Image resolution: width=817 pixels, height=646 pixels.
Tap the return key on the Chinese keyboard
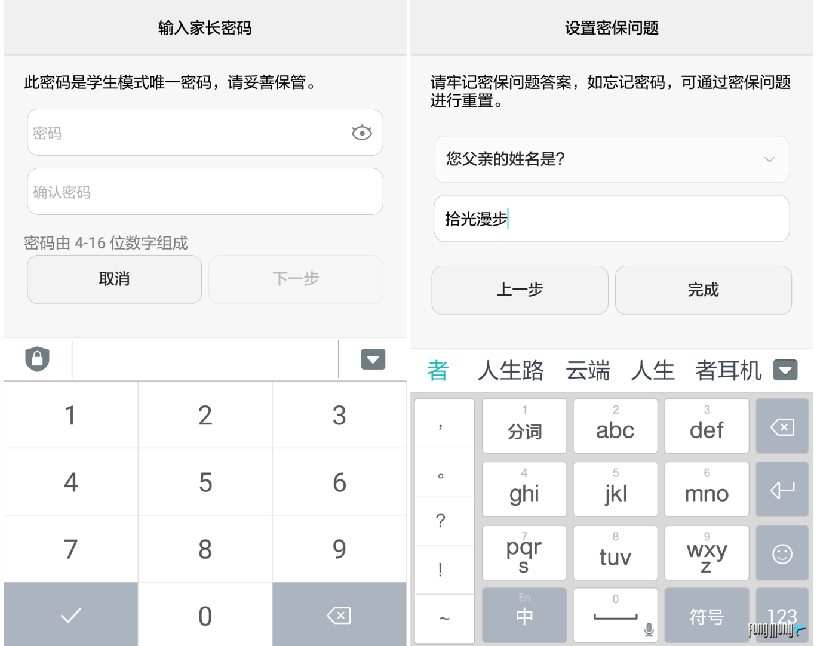point(782,490)
